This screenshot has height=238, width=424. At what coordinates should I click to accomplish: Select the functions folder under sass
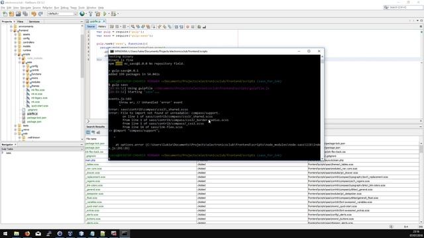coord(36,74)
